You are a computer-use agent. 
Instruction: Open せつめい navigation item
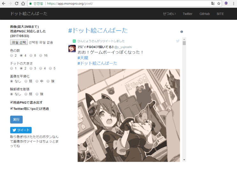tap(169, 14)
